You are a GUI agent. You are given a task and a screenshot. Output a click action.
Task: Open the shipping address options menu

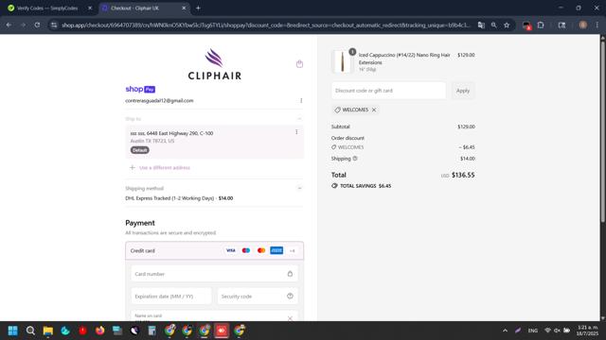[296, 132]
